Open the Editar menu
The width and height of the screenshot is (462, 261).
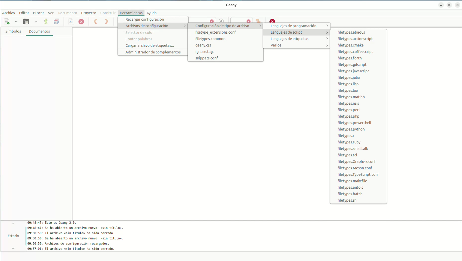click(x=24, y=13)
